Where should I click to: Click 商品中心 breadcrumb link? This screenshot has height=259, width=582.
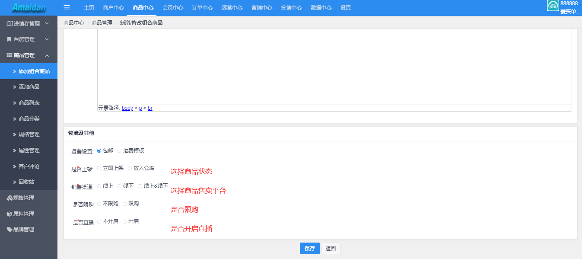click(74, 22)
